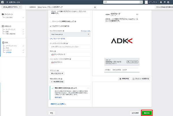
Task: Click the ad body text area
Action: 70,14
